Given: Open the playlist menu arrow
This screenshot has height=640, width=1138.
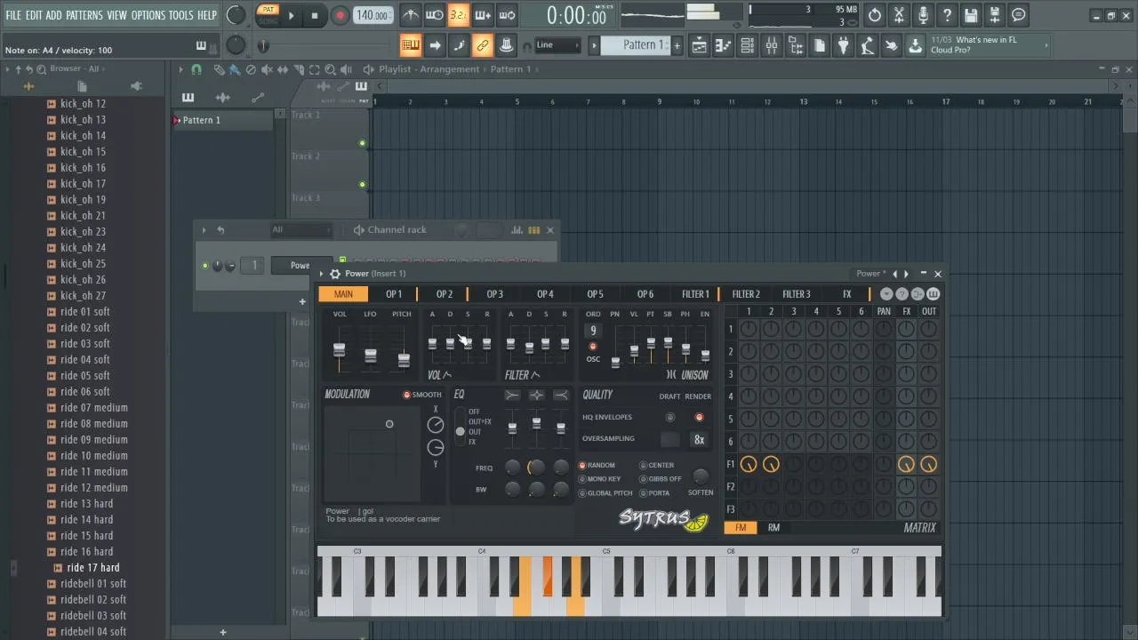Looking at the screenshot, I should click(180, 69).
